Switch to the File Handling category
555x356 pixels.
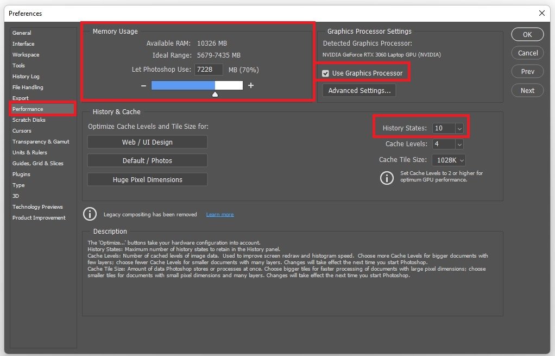pos(28,88)
